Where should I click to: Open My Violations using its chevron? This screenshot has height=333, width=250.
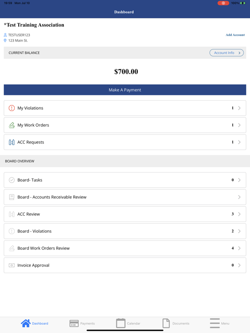pos(240,108)
